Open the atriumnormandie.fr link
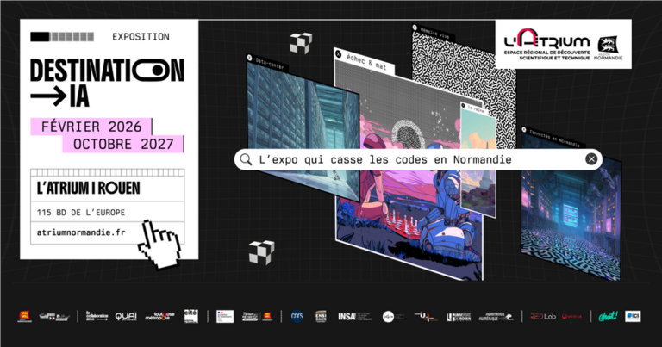The width and height of the screenshot is (662, 347). click(x=81, y=232)
